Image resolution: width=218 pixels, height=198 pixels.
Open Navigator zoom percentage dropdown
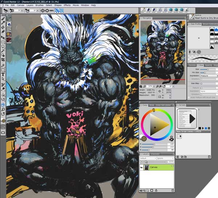154,87
